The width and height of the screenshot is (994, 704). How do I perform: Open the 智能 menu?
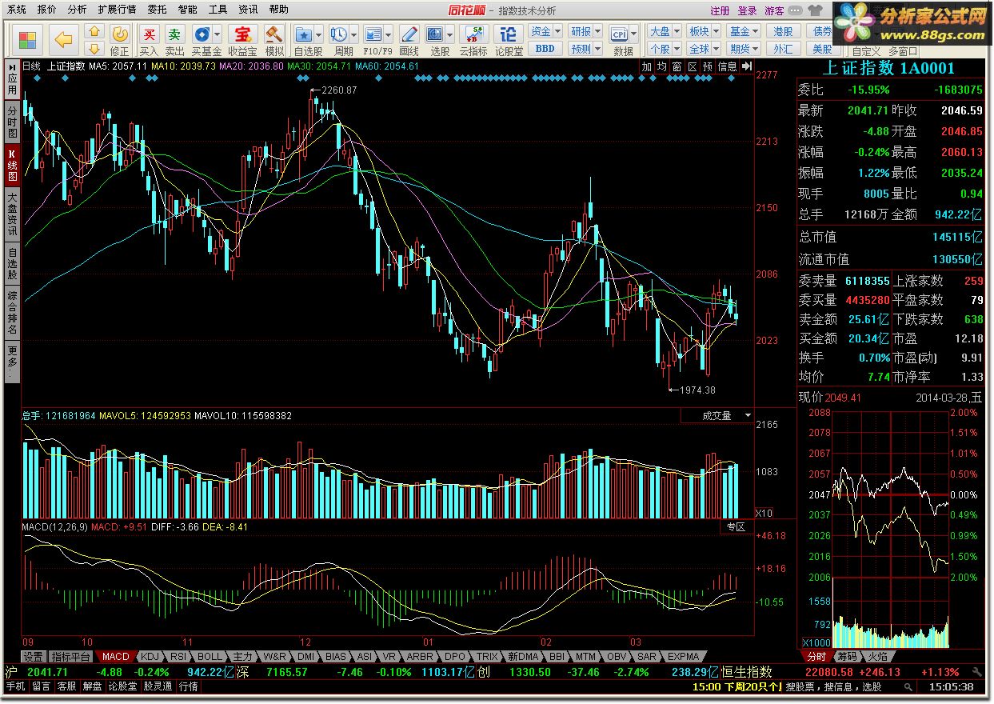click(187, 10)
